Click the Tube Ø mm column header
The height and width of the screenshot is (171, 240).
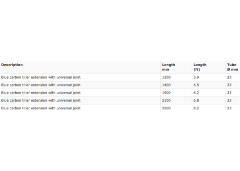[x=232, y=67]
